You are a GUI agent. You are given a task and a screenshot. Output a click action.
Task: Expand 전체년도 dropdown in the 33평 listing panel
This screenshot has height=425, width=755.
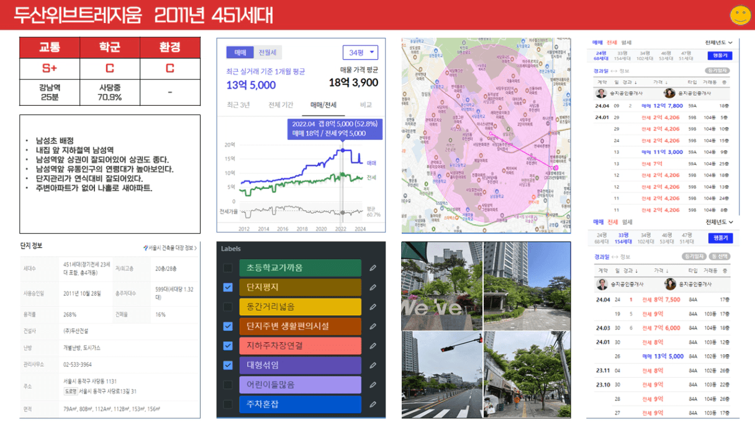click(719, 222)
